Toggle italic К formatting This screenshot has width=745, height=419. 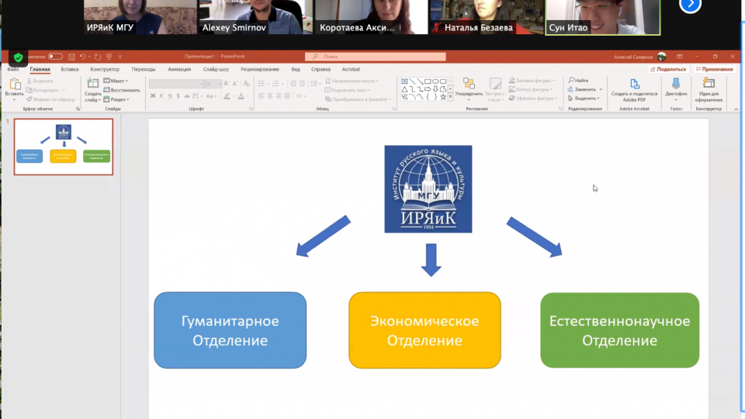[161, 96]
